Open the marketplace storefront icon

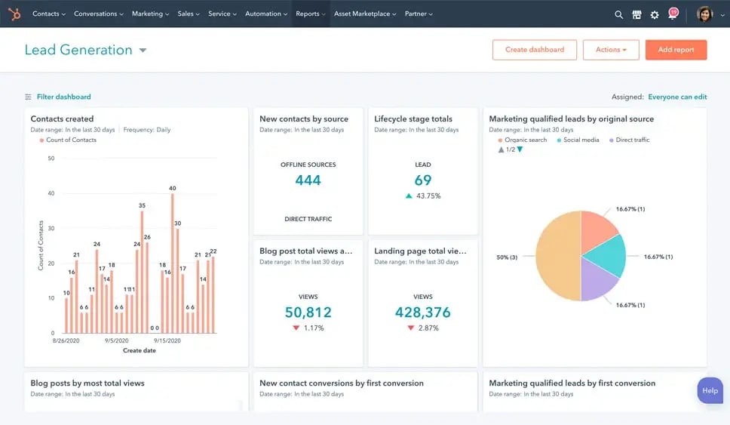637,14
